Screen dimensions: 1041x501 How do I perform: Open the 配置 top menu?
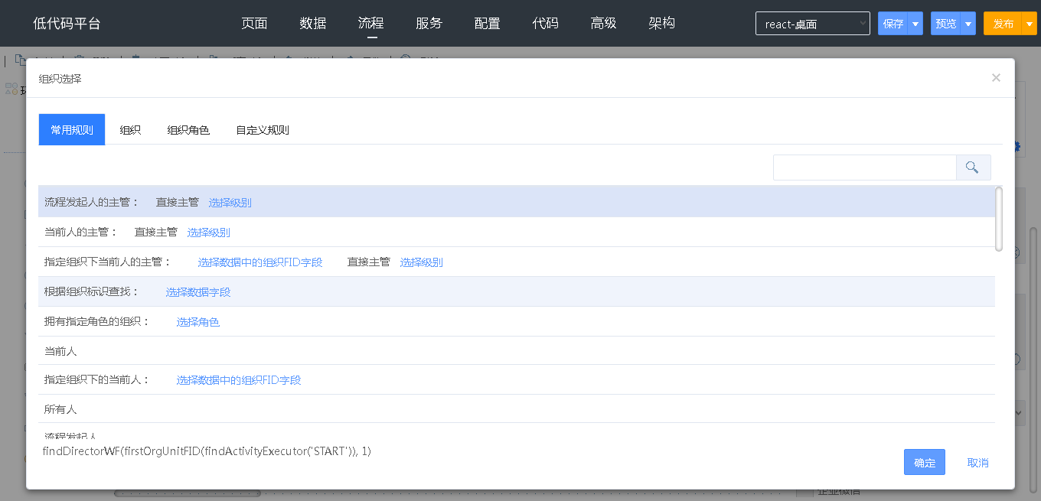pos(488,24)
